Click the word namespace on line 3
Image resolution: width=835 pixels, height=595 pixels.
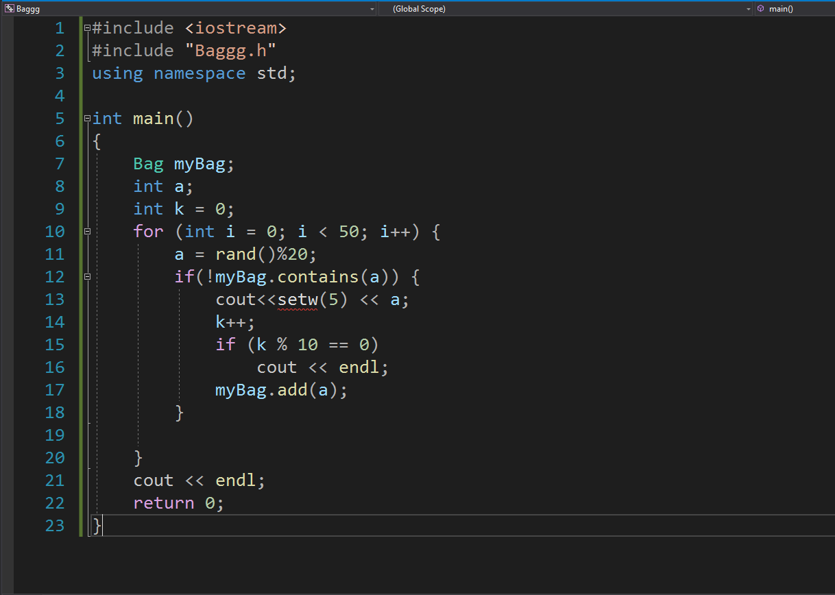[199, 73]
